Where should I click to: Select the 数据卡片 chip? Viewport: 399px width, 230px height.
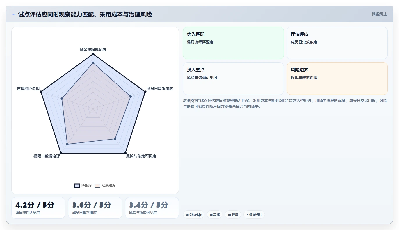pos(254,215)
